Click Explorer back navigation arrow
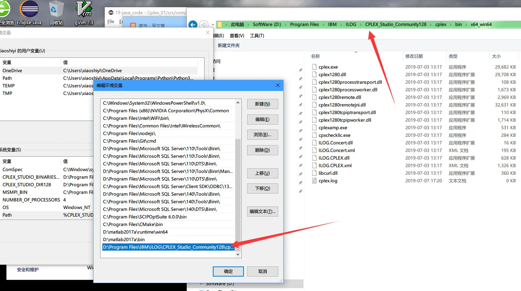This screenshot has width=521, height=291. 193,25
